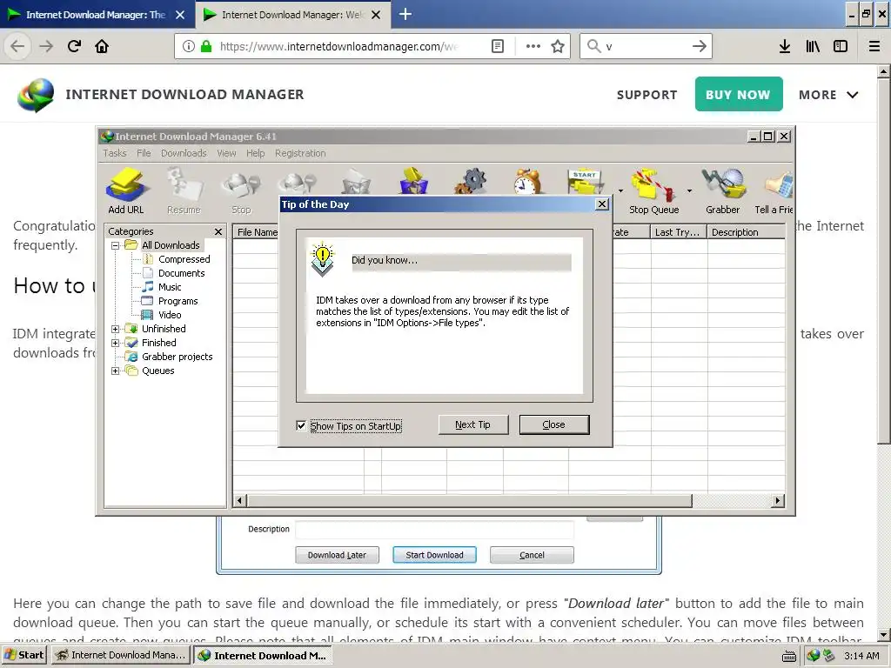Toggle reader view in the address bar
The image size is (891, 668).
pos(497,46)
